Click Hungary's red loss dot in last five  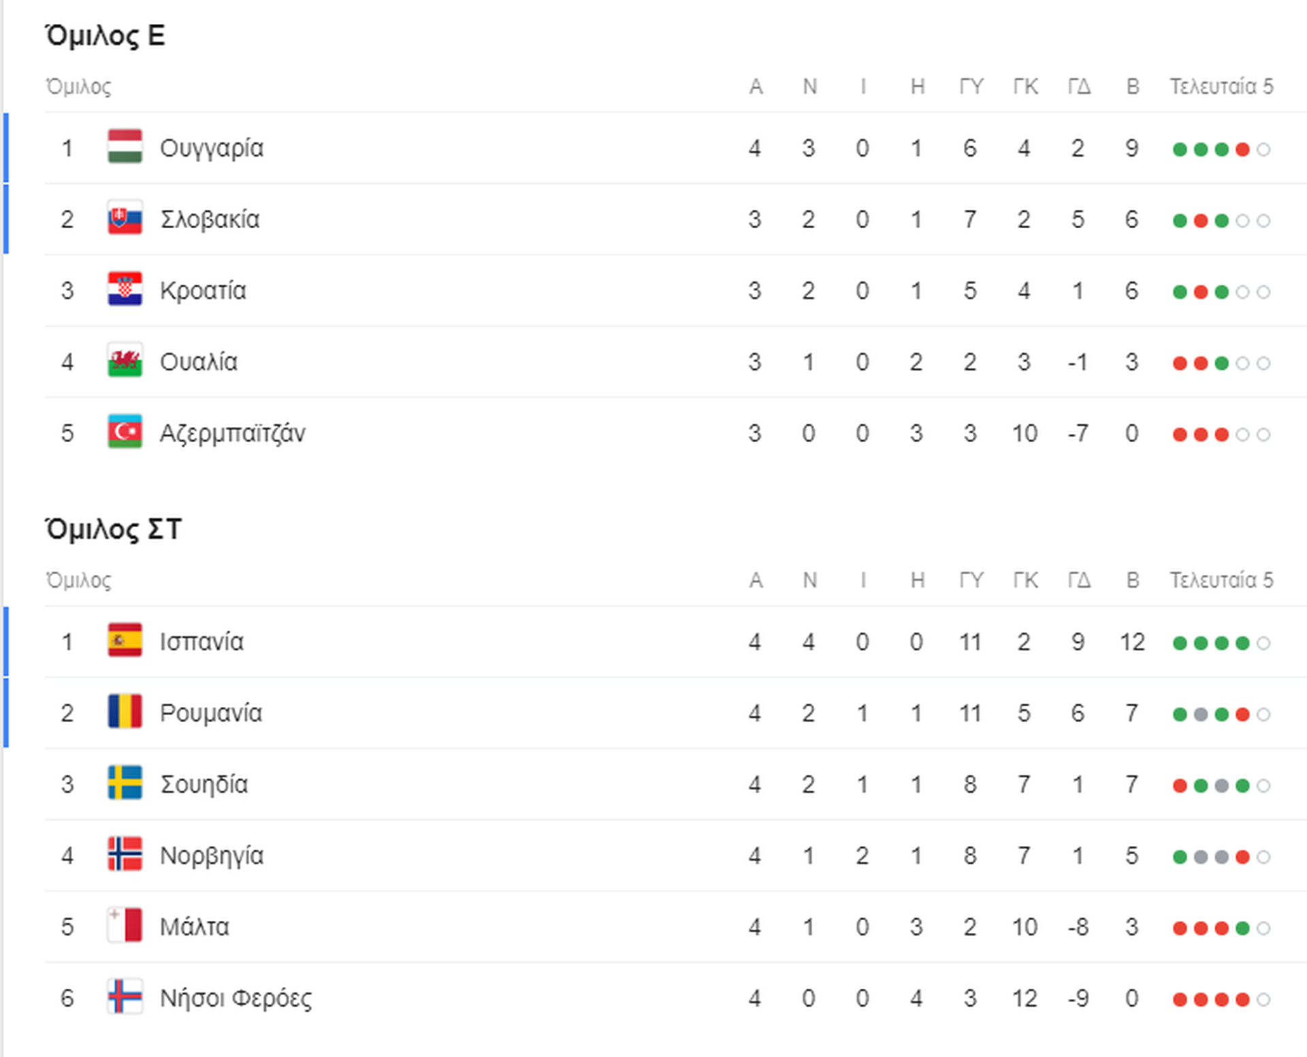click(1242, 149)
